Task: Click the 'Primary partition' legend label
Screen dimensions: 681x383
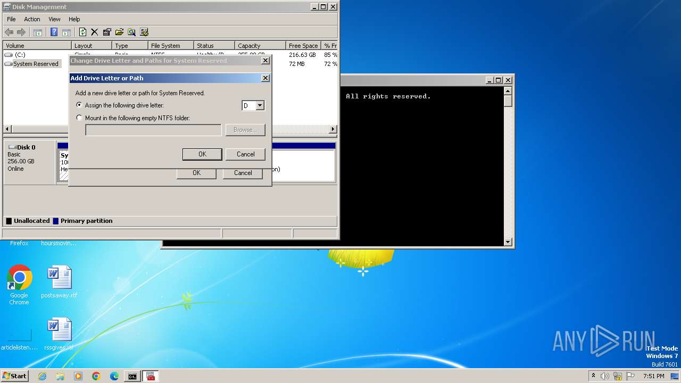Action: click(86, 221)
